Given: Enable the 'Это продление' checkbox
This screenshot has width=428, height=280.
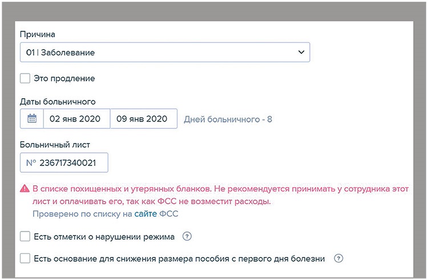Looking at the screenshot, I should 25,78.
